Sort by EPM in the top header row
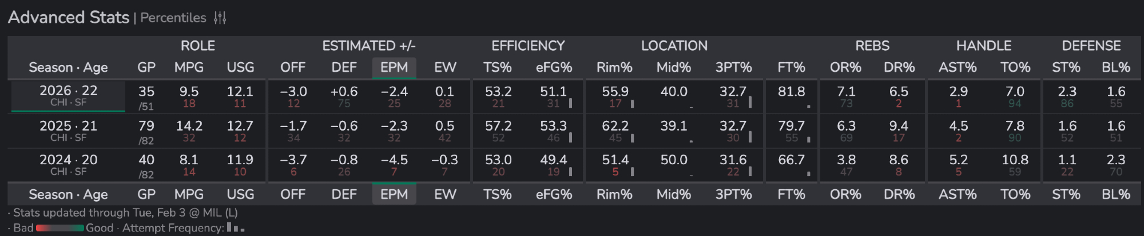The width and height of the screenshot is (1144, 236). tap(394, 67)
